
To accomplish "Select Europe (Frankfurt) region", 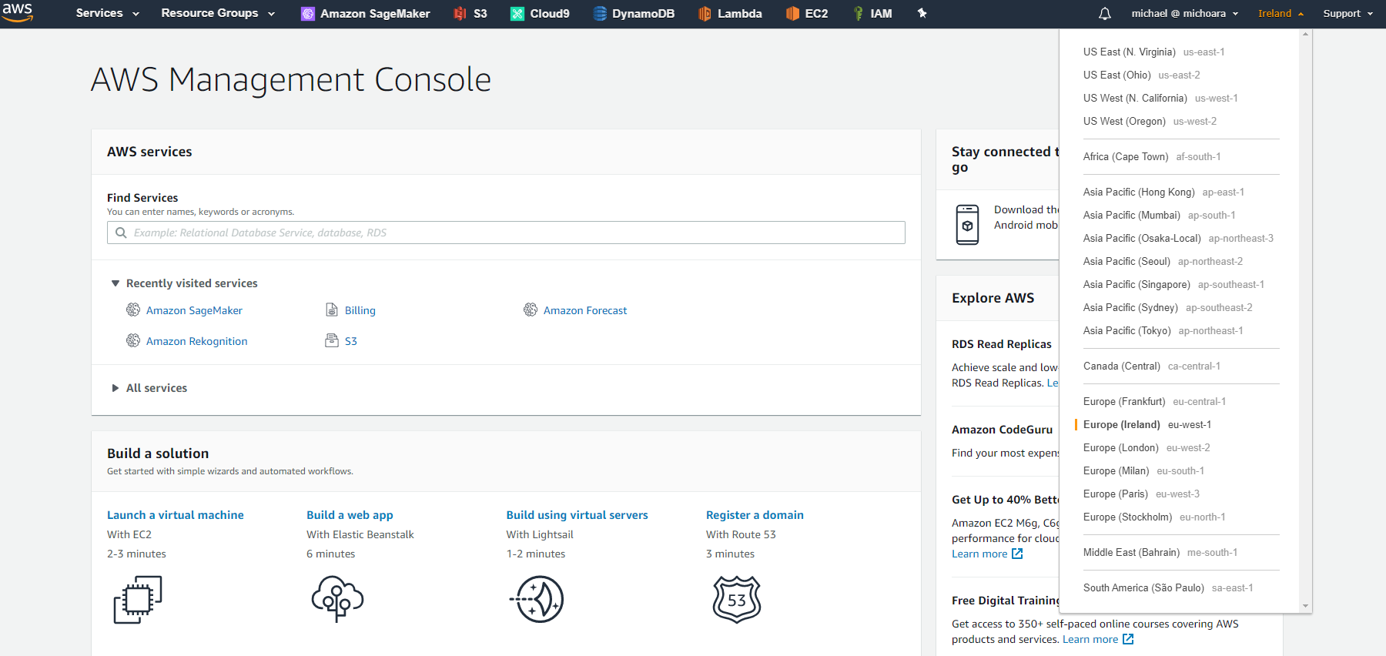I will click(1154, 401).
